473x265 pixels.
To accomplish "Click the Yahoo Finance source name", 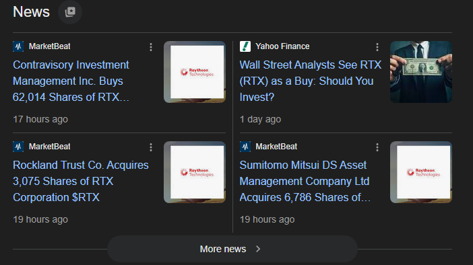I will [x=282, y=46].
